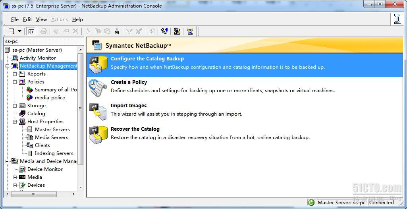Select Device Monitor in the tree
The image size is (407, 209).
45,169
